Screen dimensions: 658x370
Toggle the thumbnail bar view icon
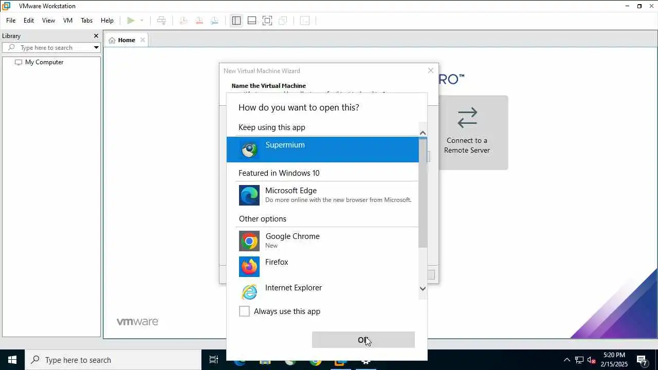(x=252, y=21)
